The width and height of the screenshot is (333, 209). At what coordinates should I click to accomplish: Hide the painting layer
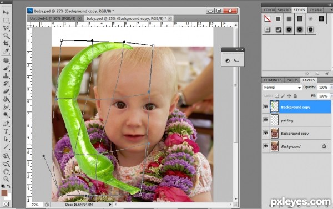[266, 120]
